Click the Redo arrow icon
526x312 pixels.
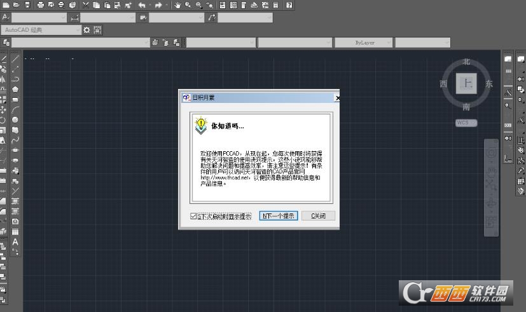158,5
